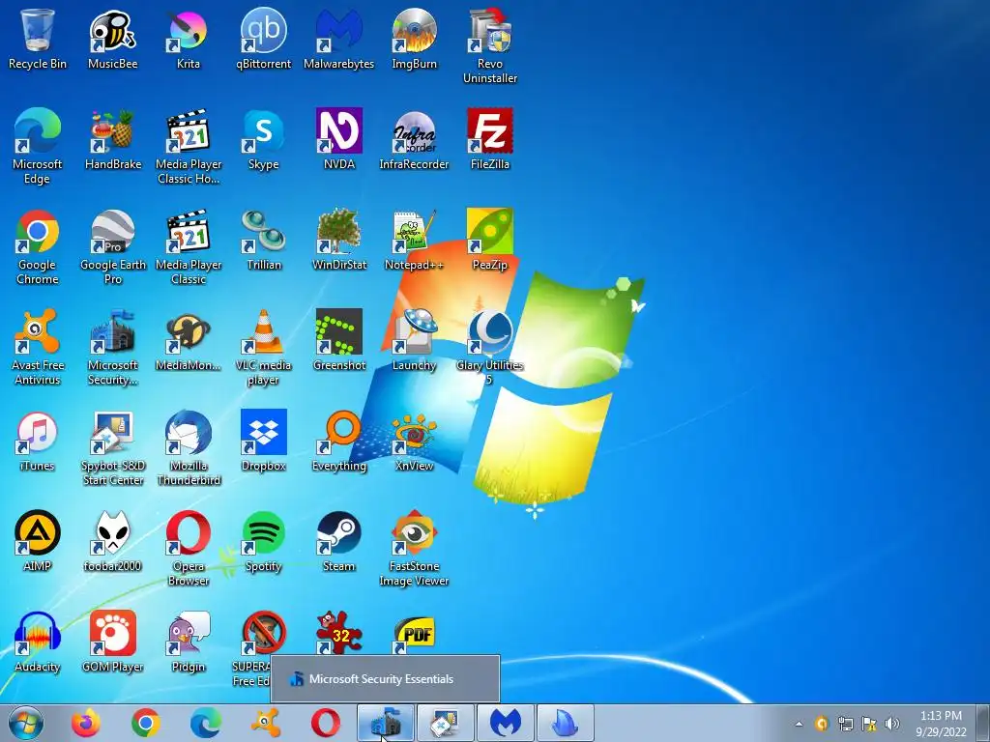Select the red splat 32 desktop icon
This screenshot has width=990, height=742.
(x=339, y=633)
